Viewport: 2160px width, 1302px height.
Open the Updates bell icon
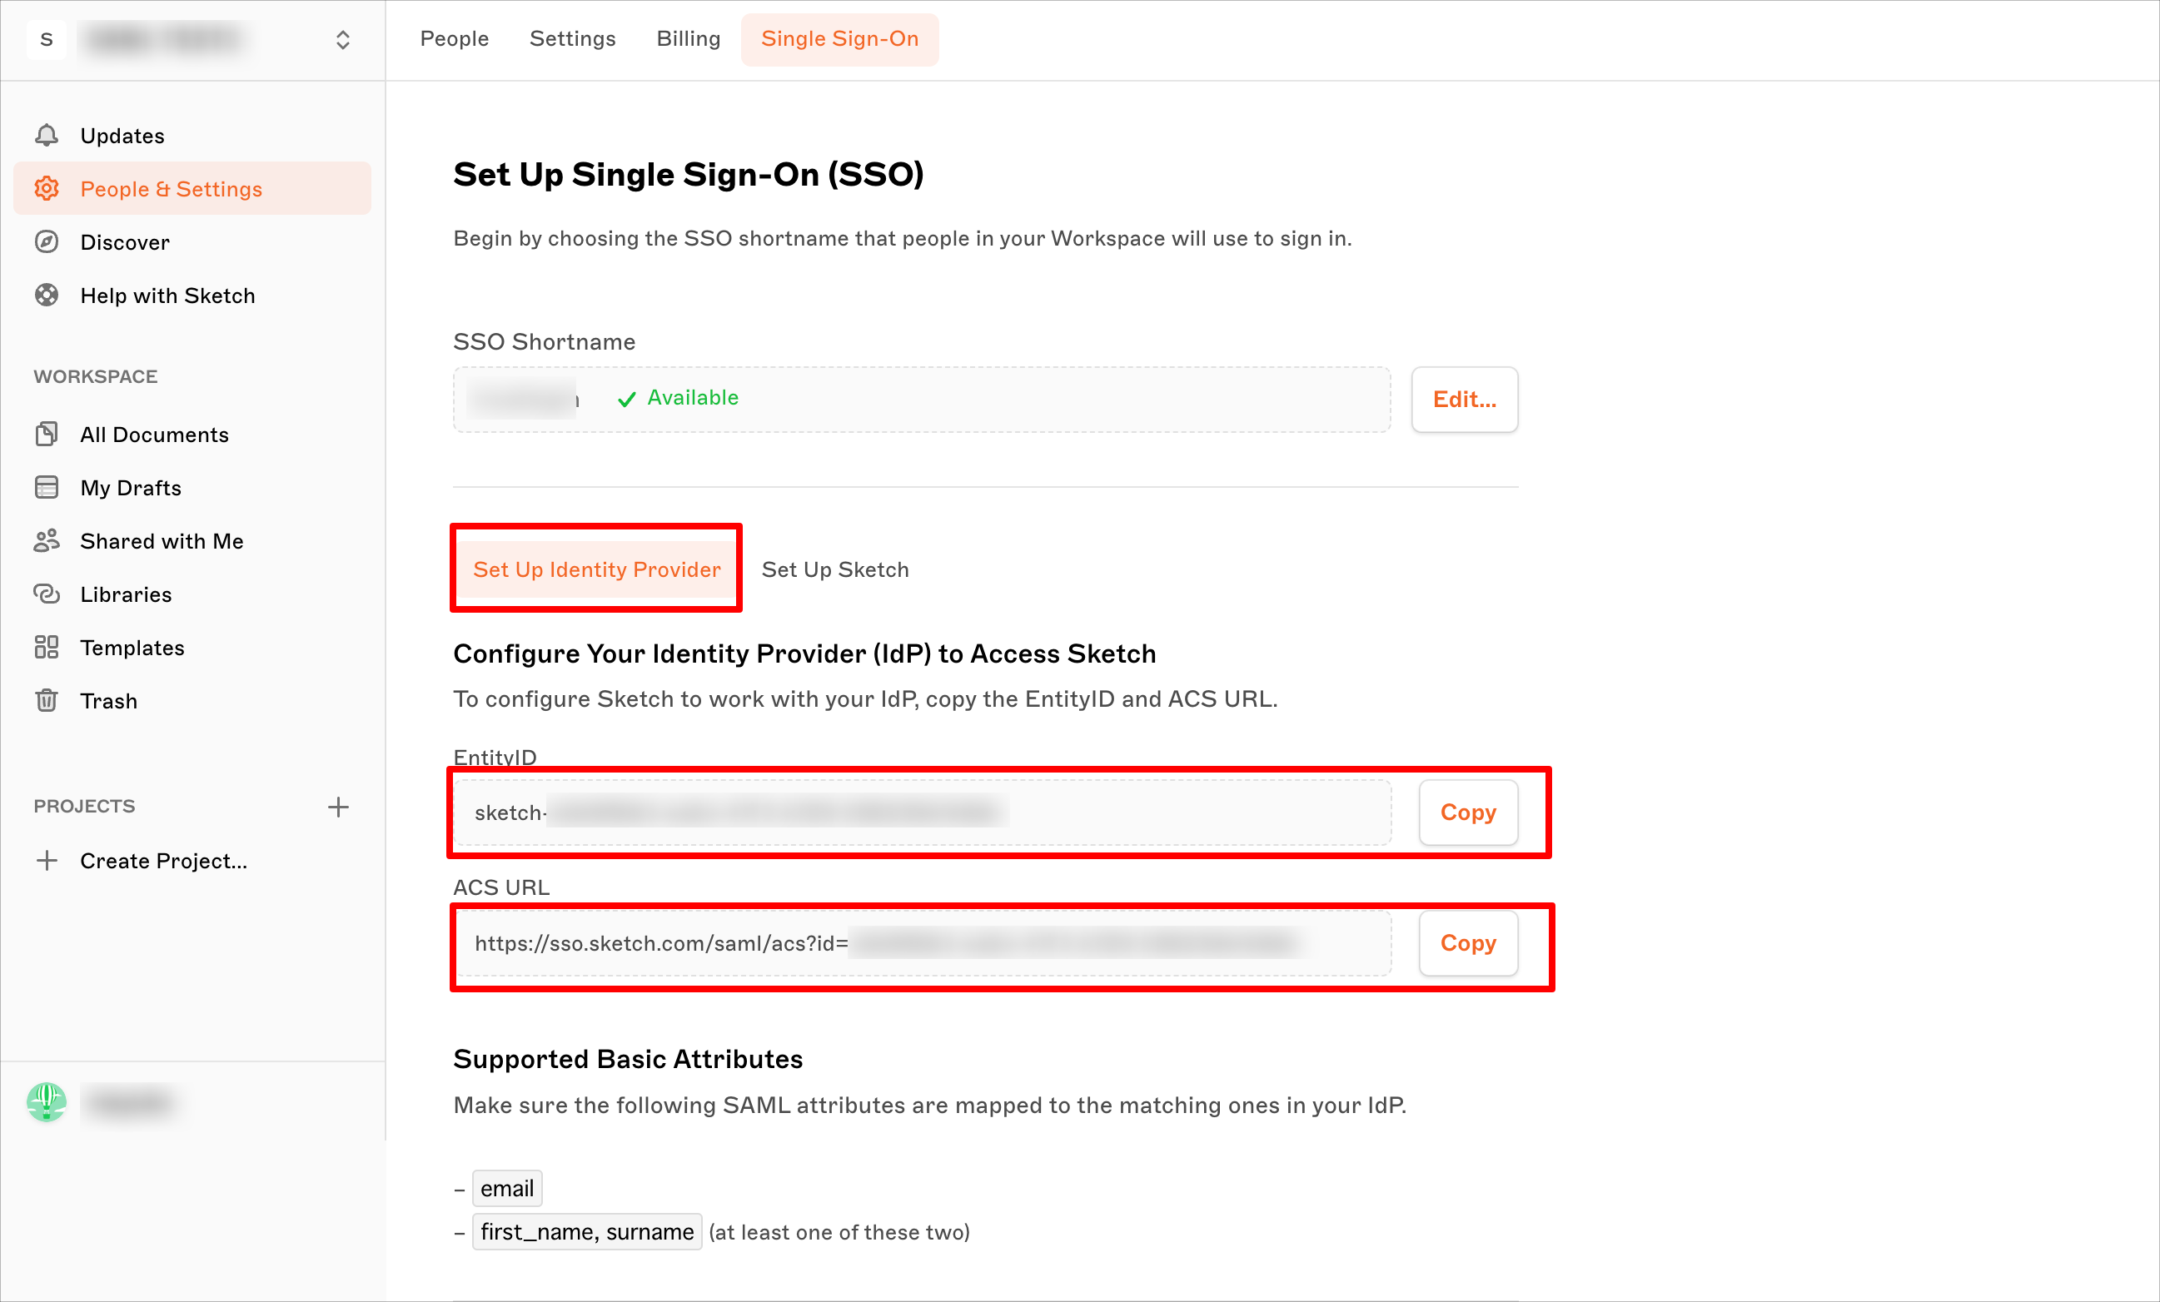[x=47, y=136]
